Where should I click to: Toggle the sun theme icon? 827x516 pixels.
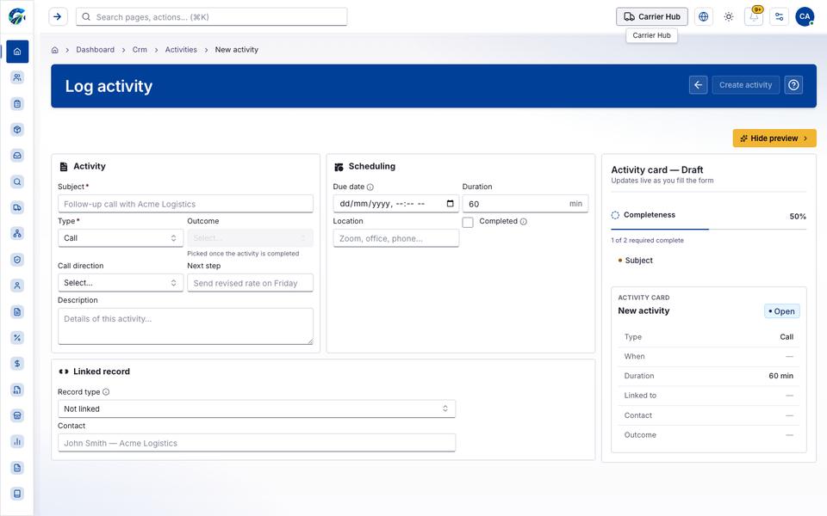point(729,17)
